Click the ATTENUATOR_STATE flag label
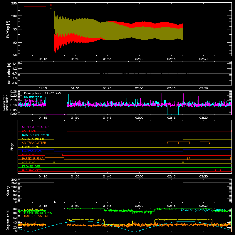This screenshot has width=235, height=235. coord(36,127)
